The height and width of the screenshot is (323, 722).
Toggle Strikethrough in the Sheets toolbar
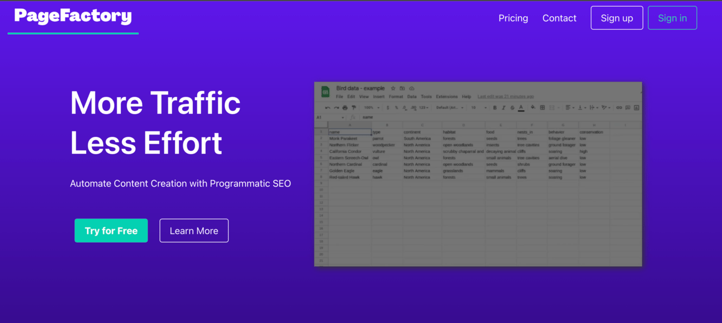512,108
